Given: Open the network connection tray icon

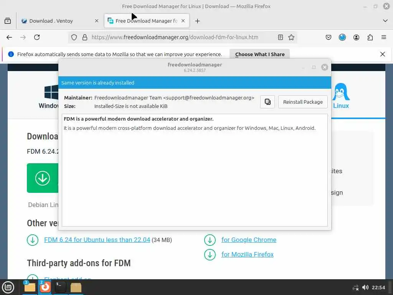Looking at the screenshot, I should pyautogui.click(x=355, y=288).
